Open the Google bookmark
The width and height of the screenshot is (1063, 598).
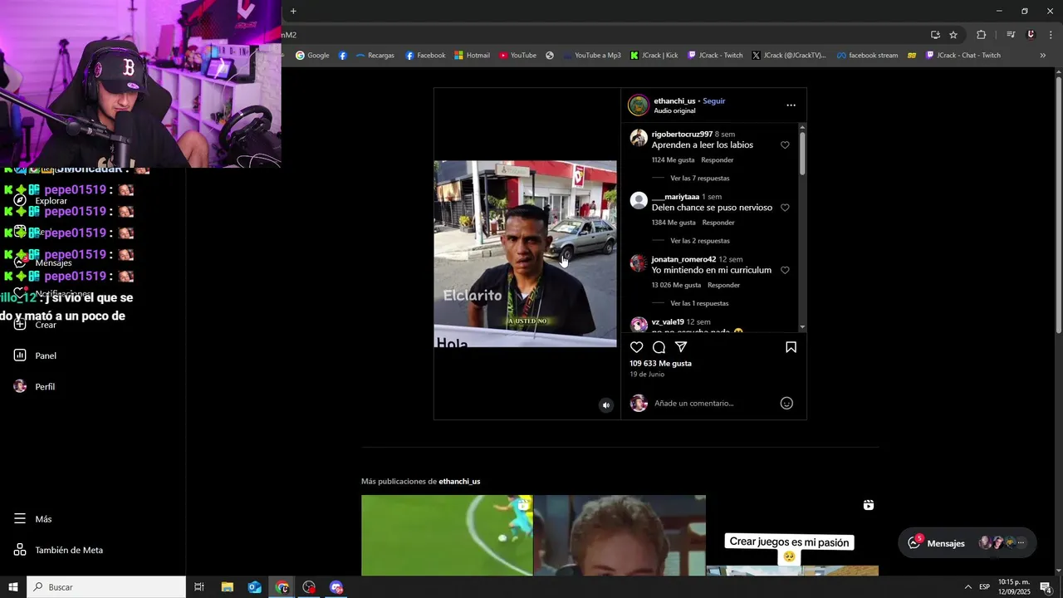(x=312, y=56)
